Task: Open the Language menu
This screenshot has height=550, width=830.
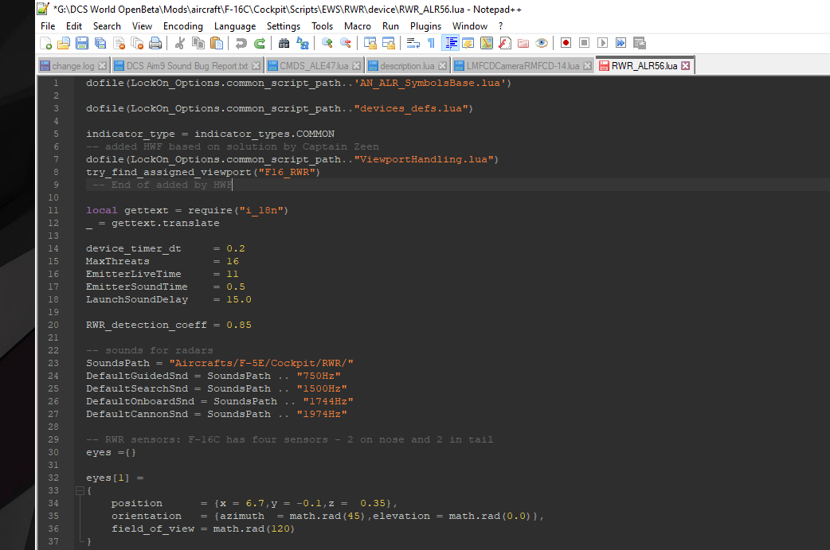Action: click(x=235, y=26)
